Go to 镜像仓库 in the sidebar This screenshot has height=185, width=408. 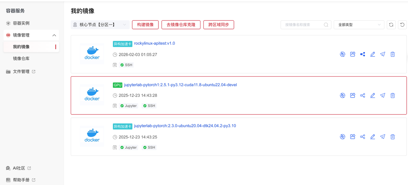pos(21,59)
